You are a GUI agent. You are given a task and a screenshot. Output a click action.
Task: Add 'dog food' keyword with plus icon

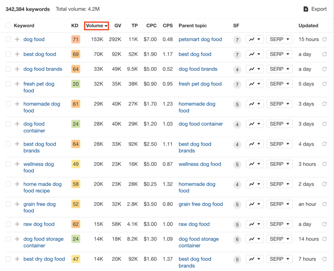(17, 39)
